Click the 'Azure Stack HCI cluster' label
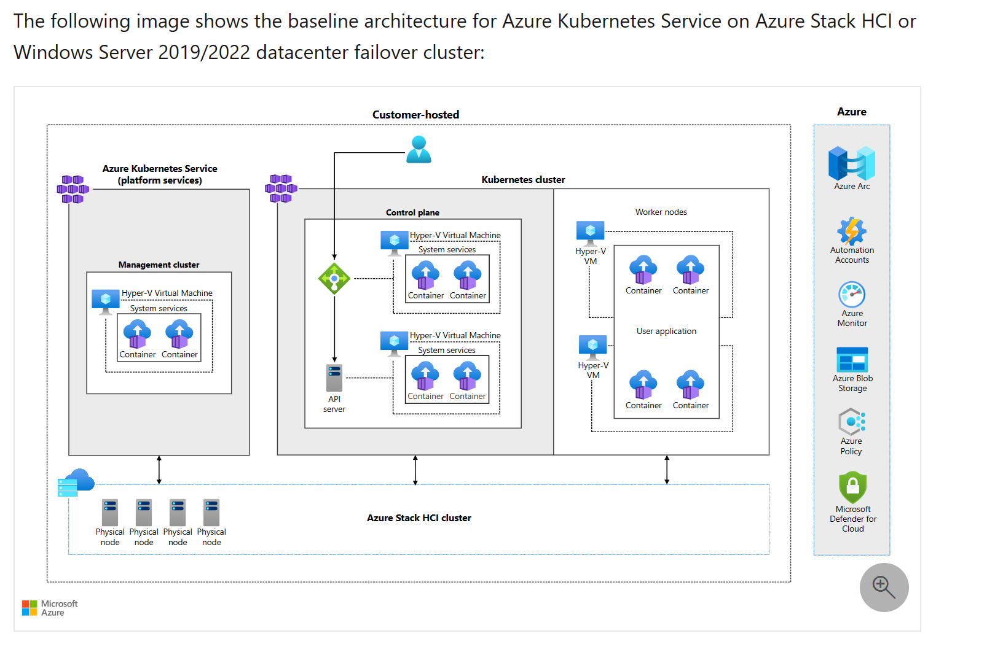 click(x=419, y=518)
